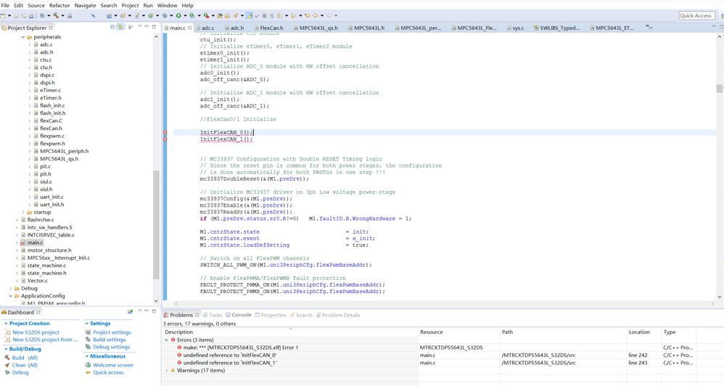Click the Debug bug icon in toolbar
Viewport: 724px width, 386px height.
point(165,16)
